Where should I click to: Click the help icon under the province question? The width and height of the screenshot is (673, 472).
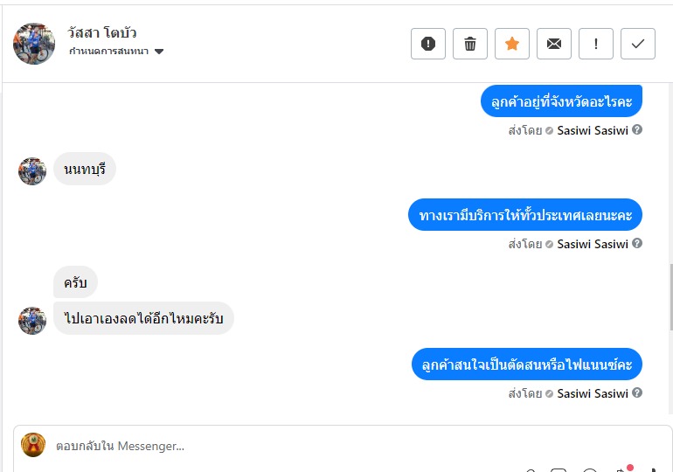tap(637, 130)
